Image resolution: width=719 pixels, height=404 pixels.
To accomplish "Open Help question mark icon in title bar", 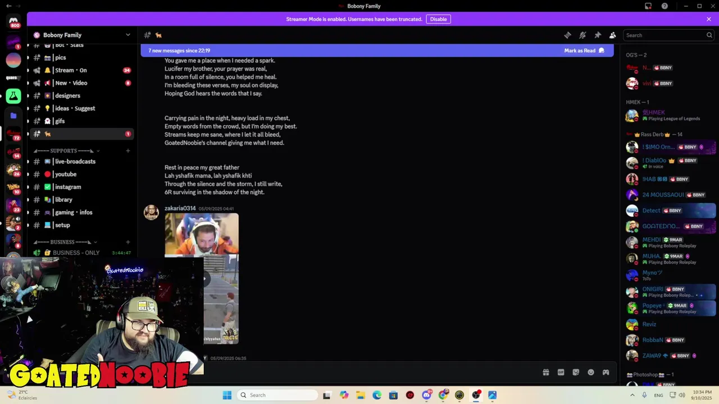I will (665, 6).
